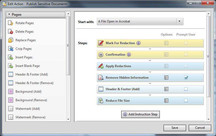The image size is (216, 136).
Task: Click Add Instruction Step button
Action: pos(140,114)
